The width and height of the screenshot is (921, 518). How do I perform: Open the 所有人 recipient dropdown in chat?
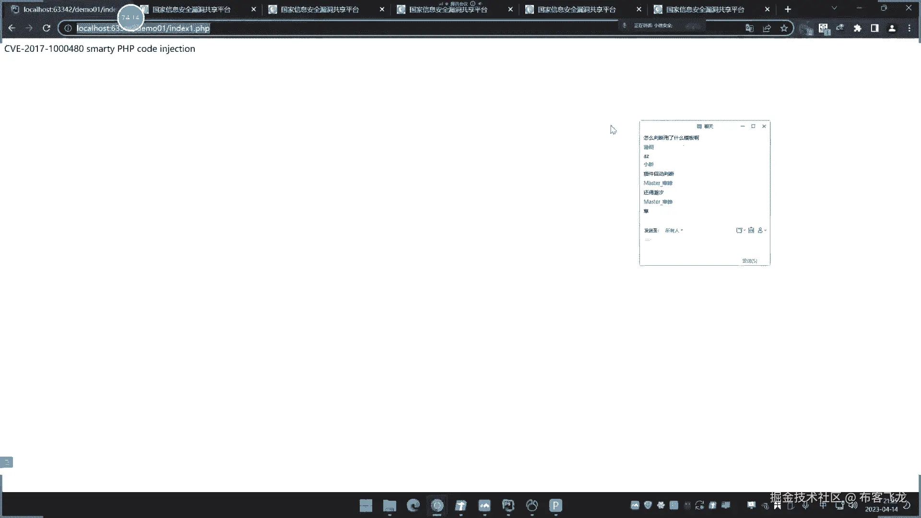click(673, 231)
